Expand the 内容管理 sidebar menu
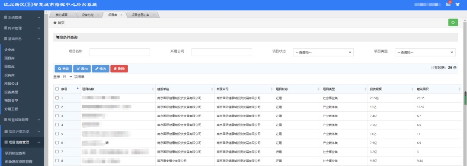The height and width of the screenshot is (166, 467). pyautogui.click(x=22, y=28)
